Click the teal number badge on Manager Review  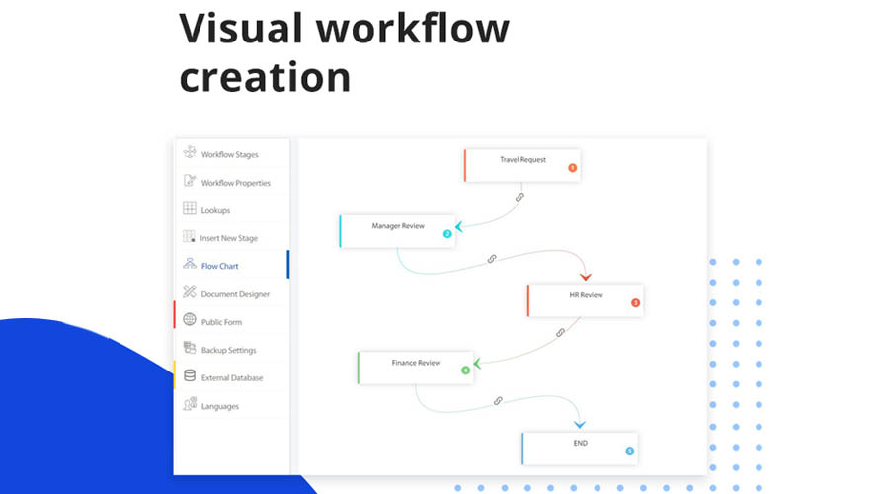pyautogui.click(x=447, y=234)
